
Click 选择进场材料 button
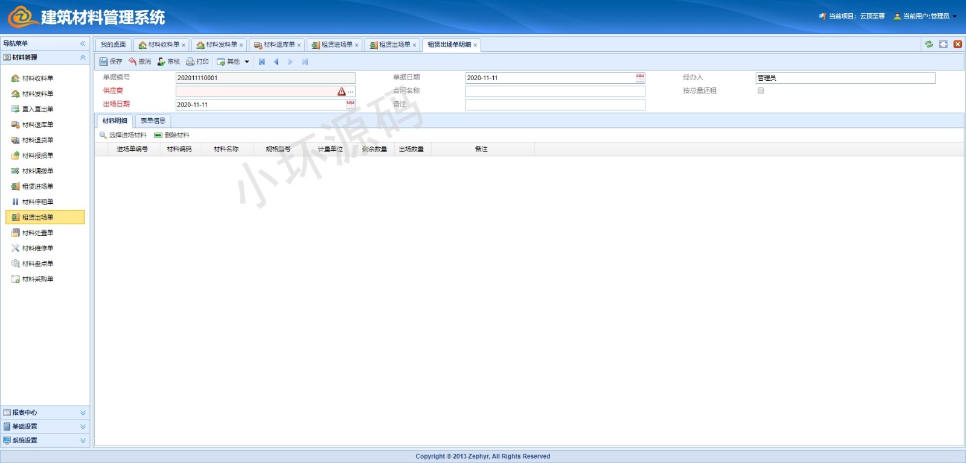[x=123, y=135]
